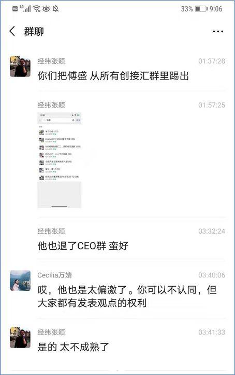The width and height of the screenshot is (235, 375).
Task: Select message 你们把傅盛从所有创接汇群里踢出
Action: click(x=113, y=76)
